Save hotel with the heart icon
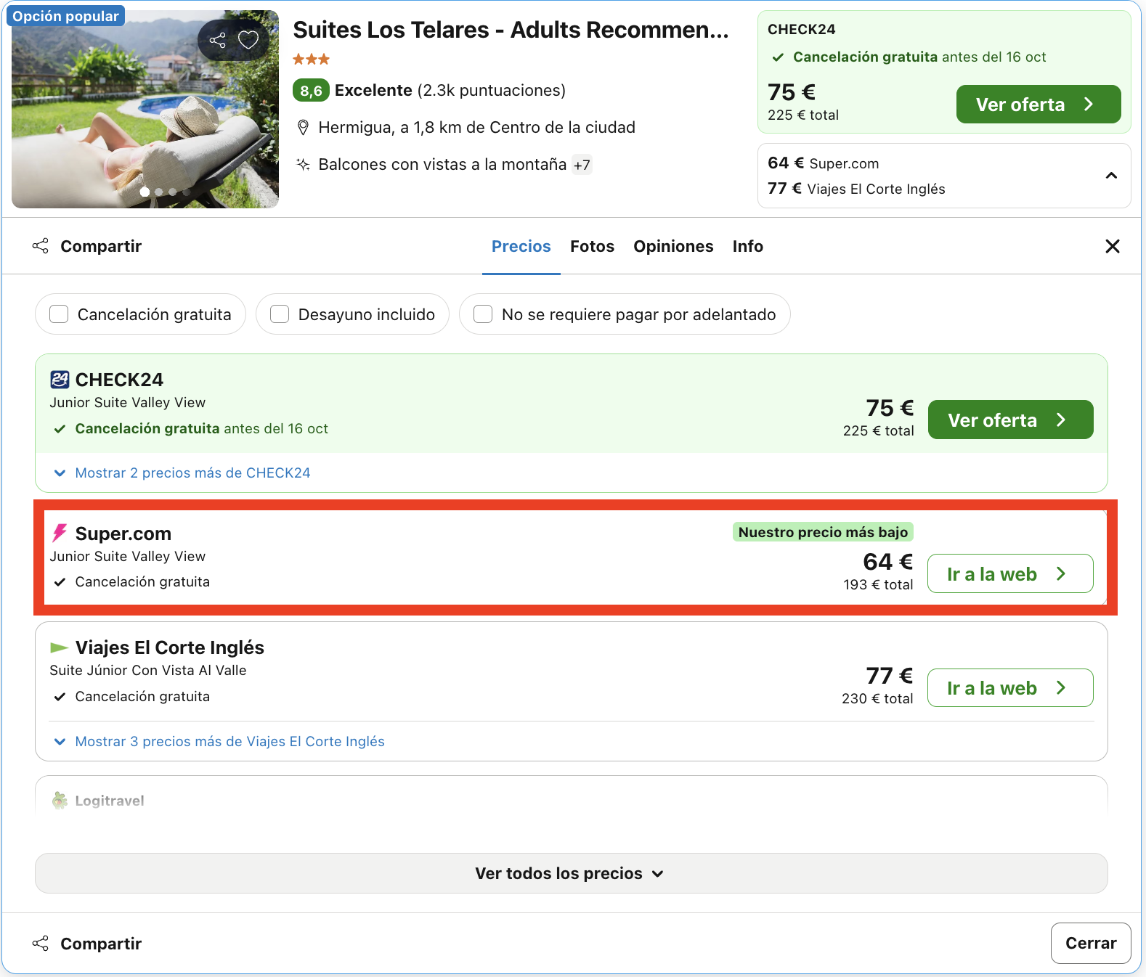1146x977 pixels. coord(248,40)
